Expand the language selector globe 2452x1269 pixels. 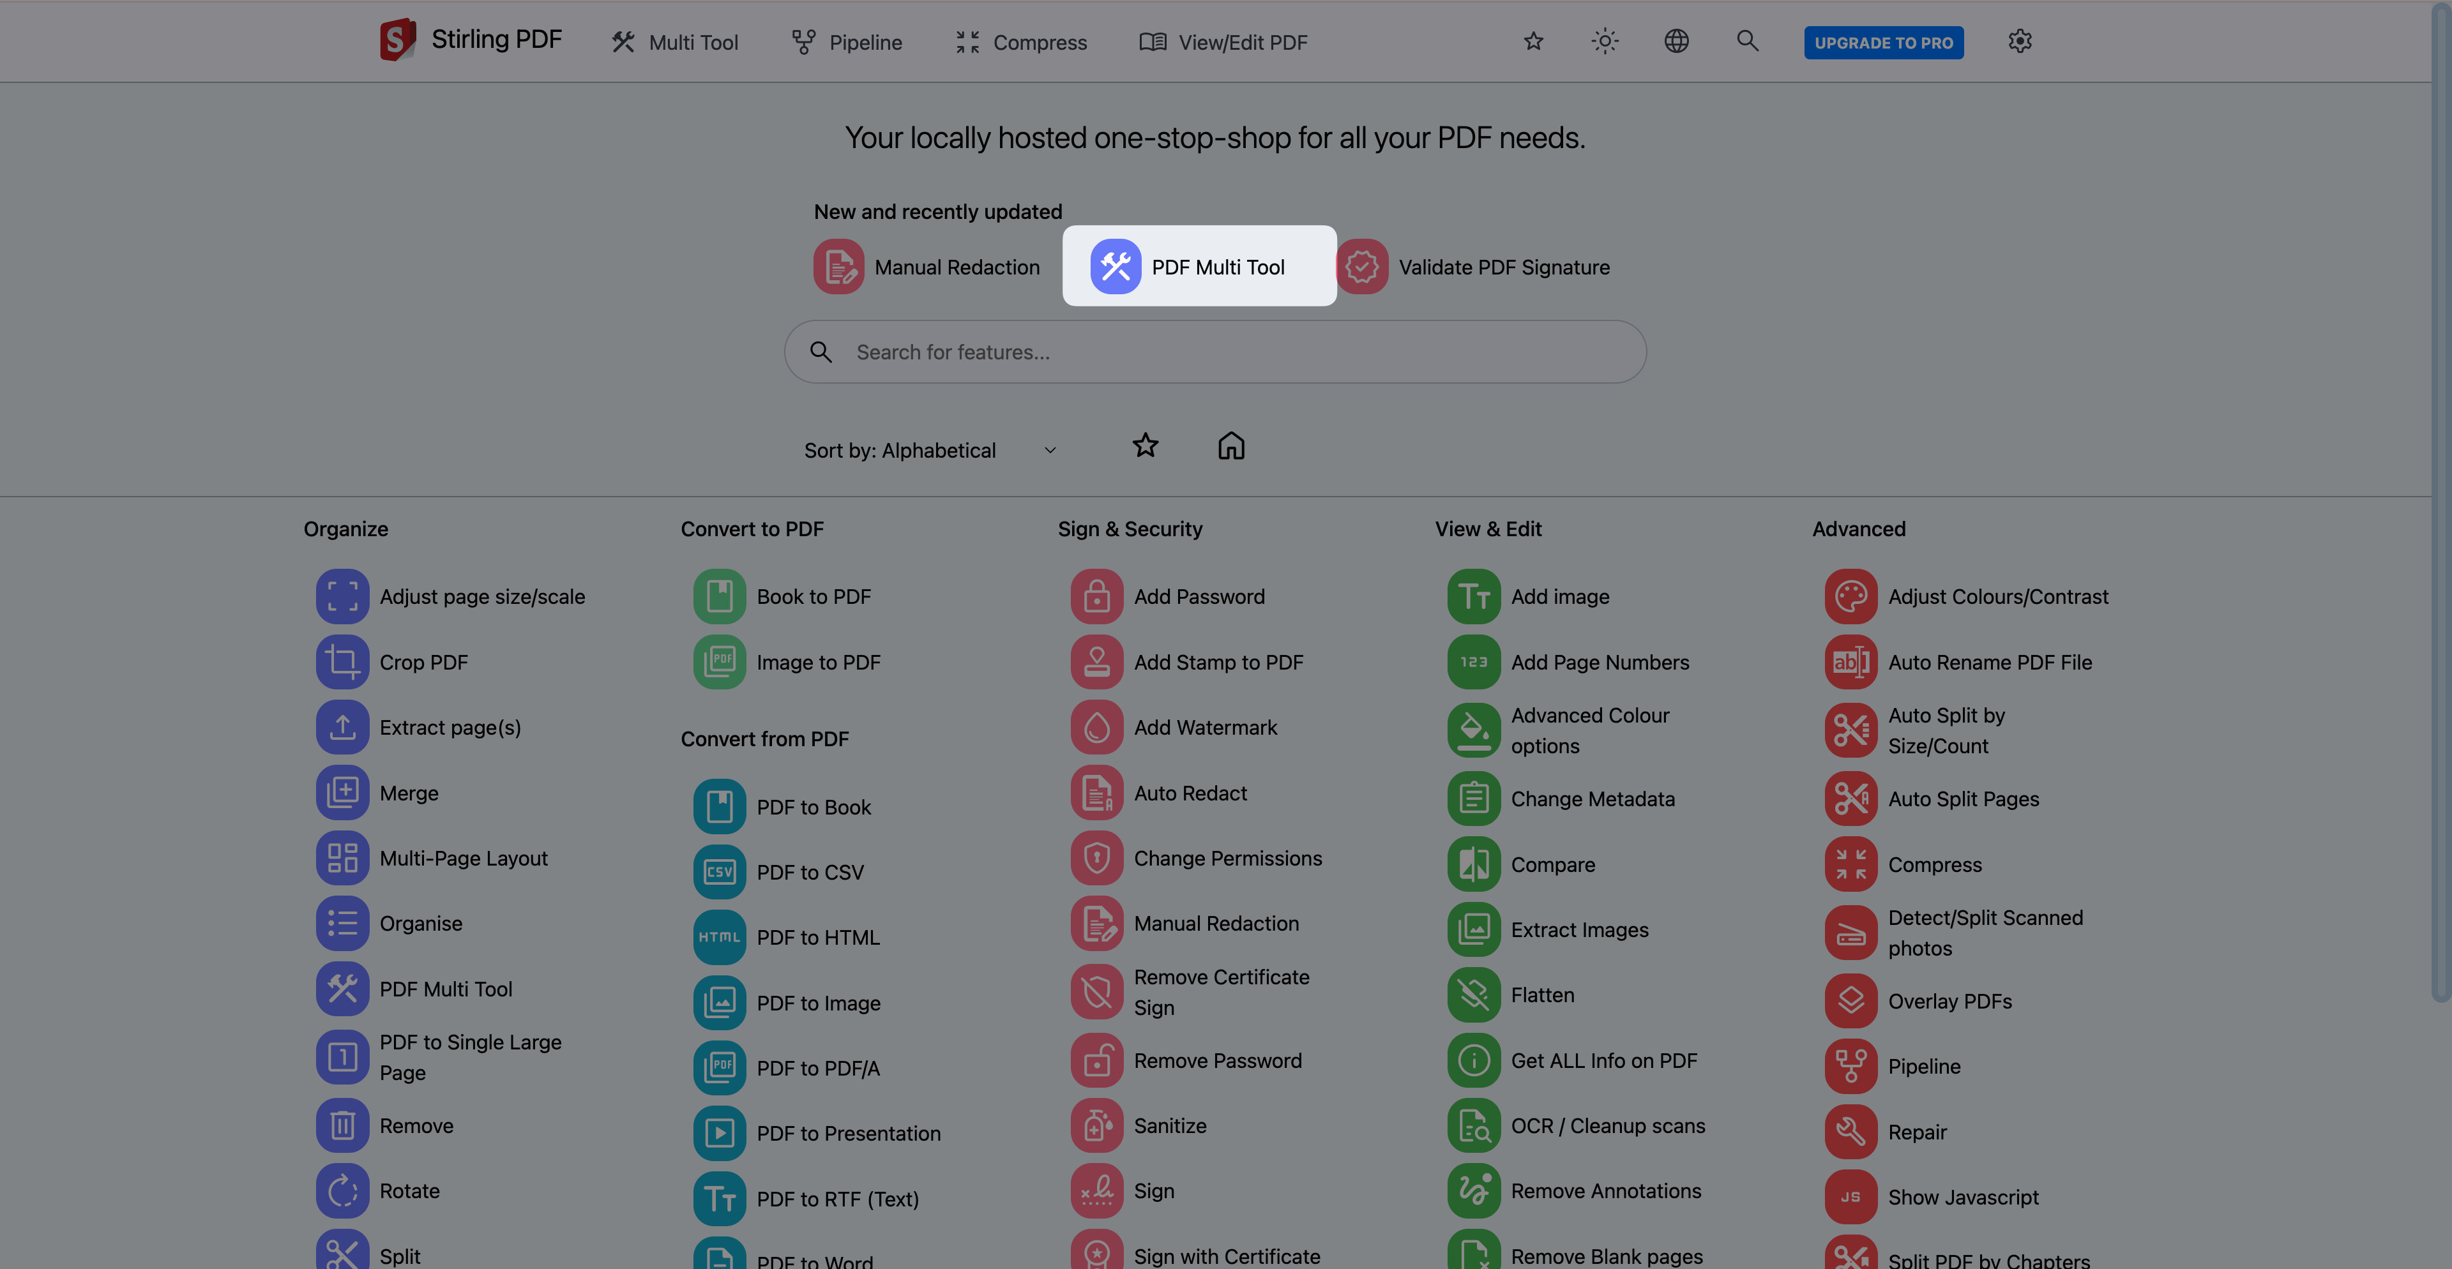point(1676,41)
